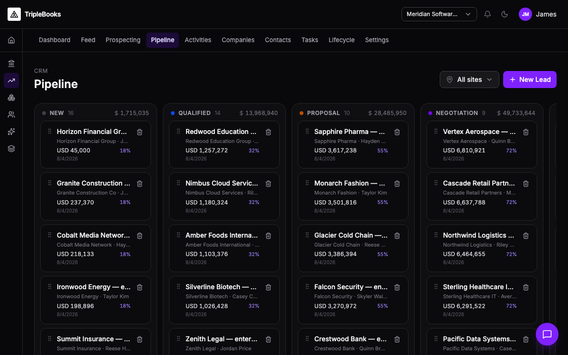Delete the Ironwood Energy card

tap(140, 287)
